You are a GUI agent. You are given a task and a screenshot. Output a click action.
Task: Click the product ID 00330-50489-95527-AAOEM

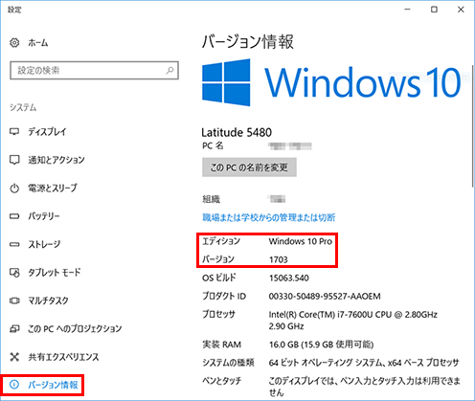click(325, 297)
